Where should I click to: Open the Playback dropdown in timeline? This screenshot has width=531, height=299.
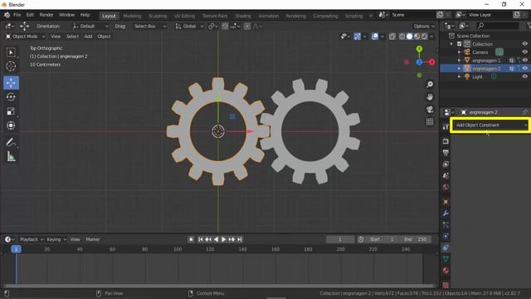pos(32,239)
